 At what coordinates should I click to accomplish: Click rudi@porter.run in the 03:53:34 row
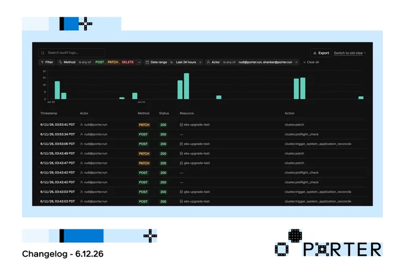coord(95,134)
